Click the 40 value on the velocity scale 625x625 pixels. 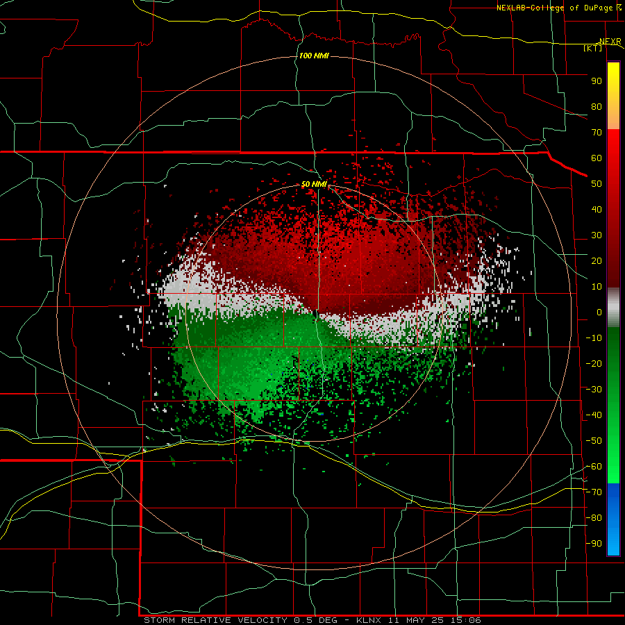[597, 210]
